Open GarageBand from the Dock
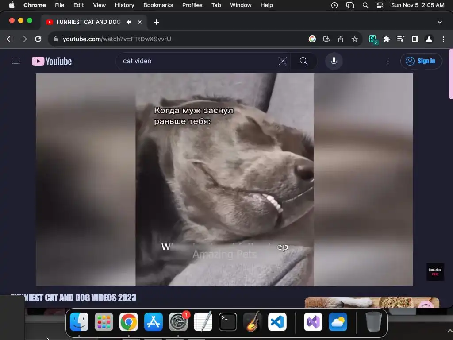 253,321
